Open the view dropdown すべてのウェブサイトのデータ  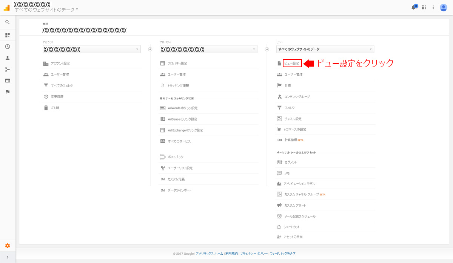(325, 50)
